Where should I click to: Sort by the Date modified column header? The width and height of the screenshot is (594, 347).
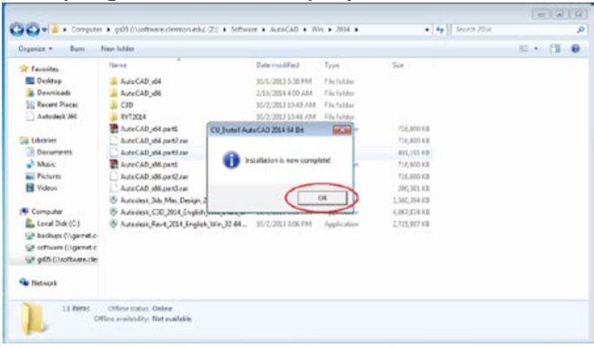278,65
